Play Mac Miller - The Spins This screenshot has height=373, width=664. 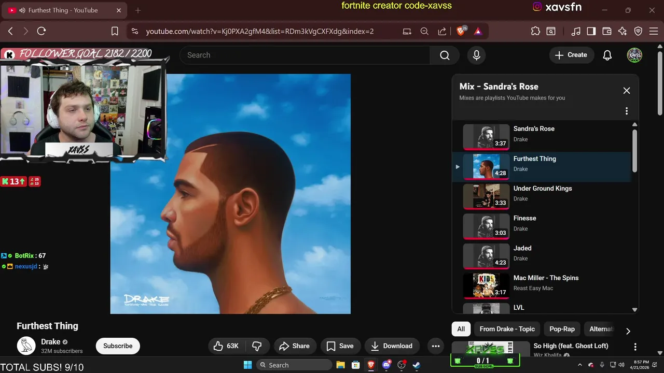coord(542,285)
